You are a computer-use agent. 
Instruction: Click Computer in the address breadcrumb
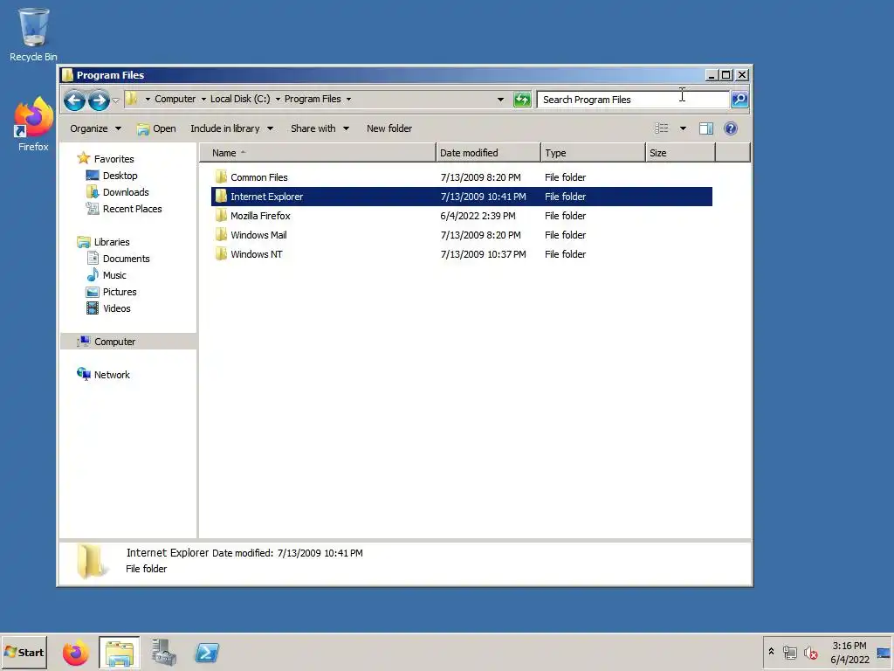pyautogui.click(x=175, y=99)
